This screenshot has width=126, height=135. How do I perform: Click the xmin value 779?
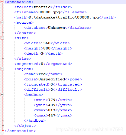pos(52,100)
